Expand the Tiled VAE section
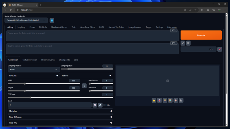The height and width of the screenshot is (129, 230). point(60,123)
